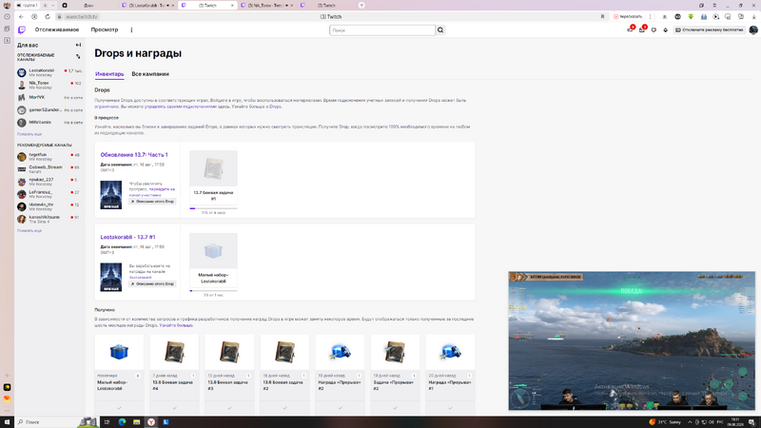Open the LeFrancuz_ recommended channel

(x=49, y=194)
